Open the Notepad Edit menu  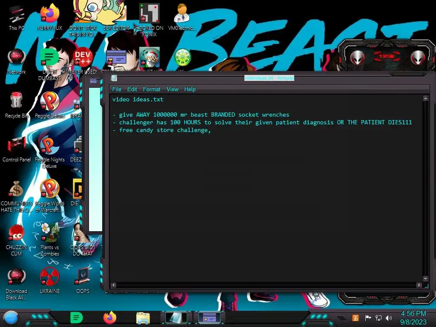coord(132,89)
